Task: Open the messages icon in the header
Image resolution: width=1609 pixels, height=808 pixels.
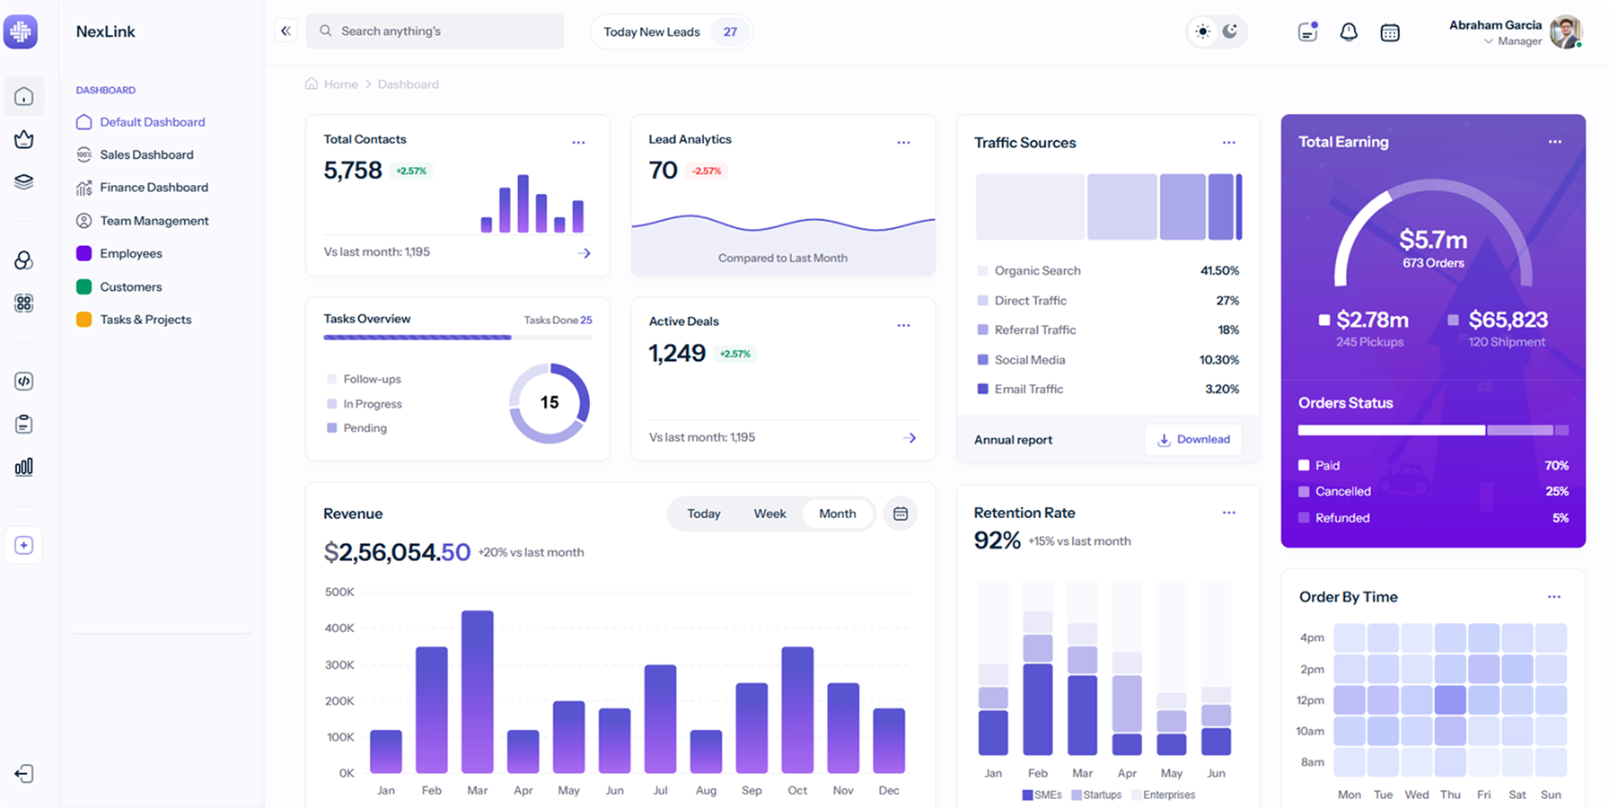Action: (x=1307, y=32)
